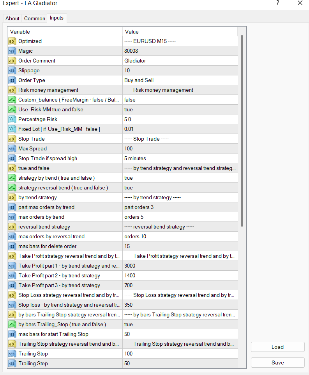Click the integer icon beside Max Spread
This screenshot has height=375, width=309.
click(x=12, y=148)
